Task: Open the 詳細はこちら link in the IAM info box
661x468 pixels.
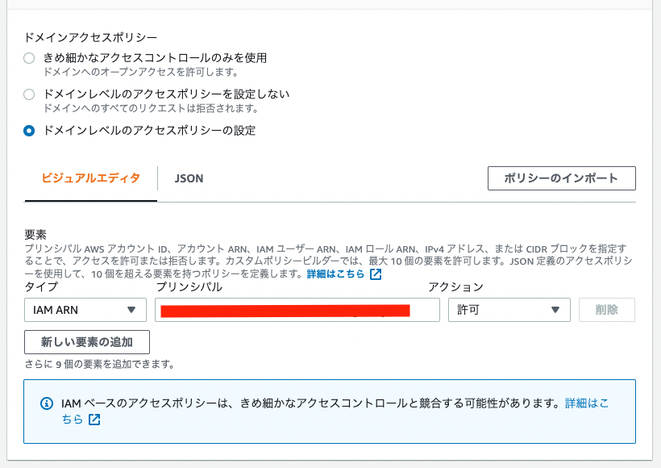Action: click(x=587, y=403)
